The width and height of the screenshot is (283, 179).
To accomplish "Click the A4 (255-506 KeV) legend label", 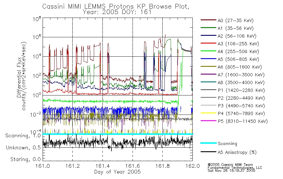I will pyautogui.click(x=238, y=52).
